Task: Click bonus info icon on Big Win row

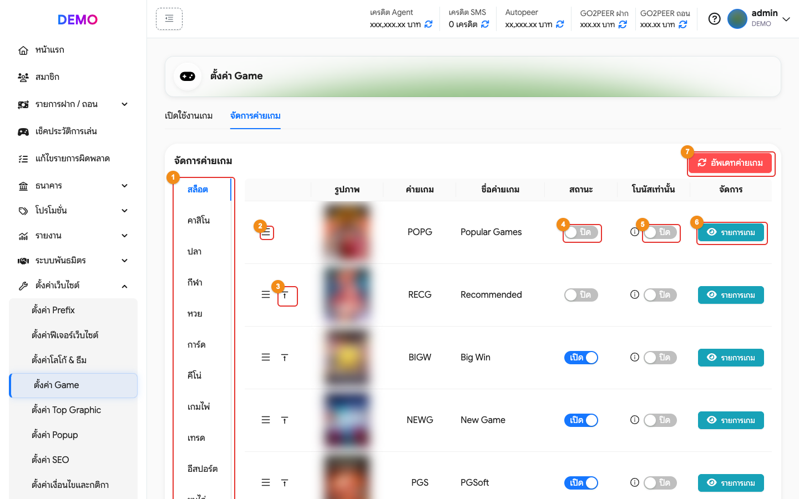Action: click(x=635, y=357)
